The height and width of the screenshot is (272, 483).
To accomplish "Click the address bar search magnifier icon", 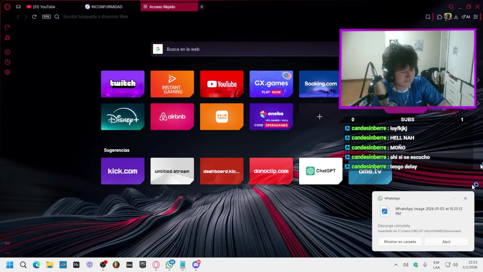I will pyautogui.click(x=57, y=17).
